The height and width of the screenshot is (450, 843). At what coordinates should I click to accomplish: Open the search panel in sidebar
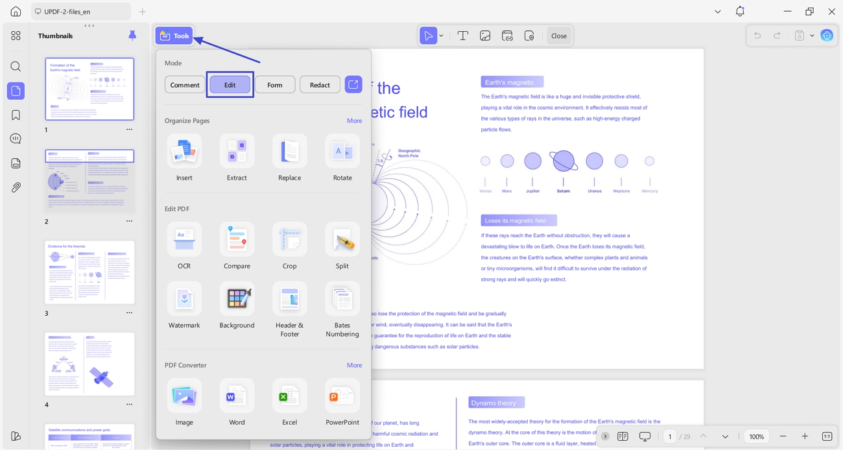click(x=16, y=66)
